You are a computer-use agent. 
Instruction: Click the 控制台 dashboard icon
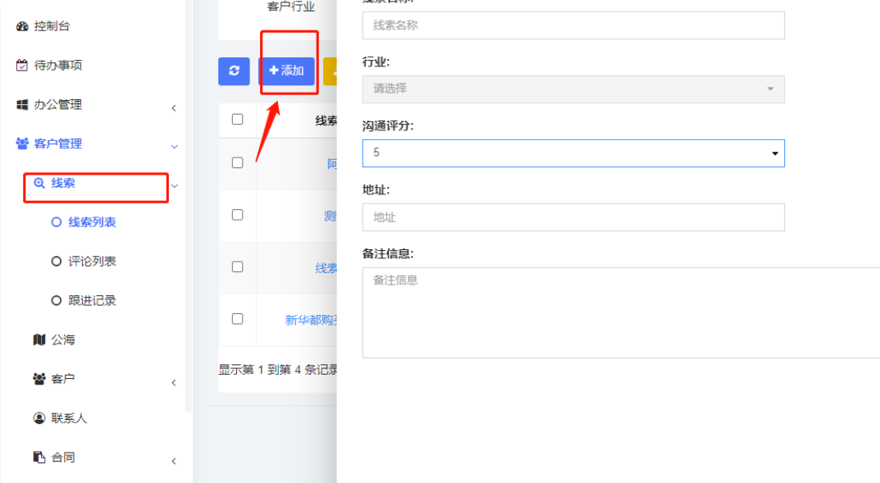pos(22,26)
